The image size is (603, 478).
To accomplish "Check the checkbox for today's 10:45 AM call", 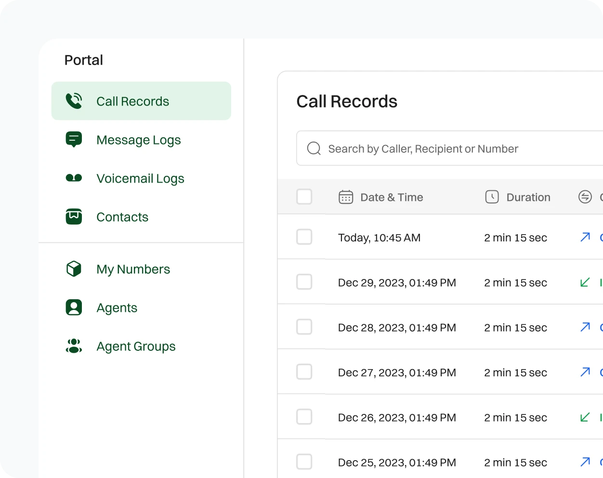I will (304, 237).
